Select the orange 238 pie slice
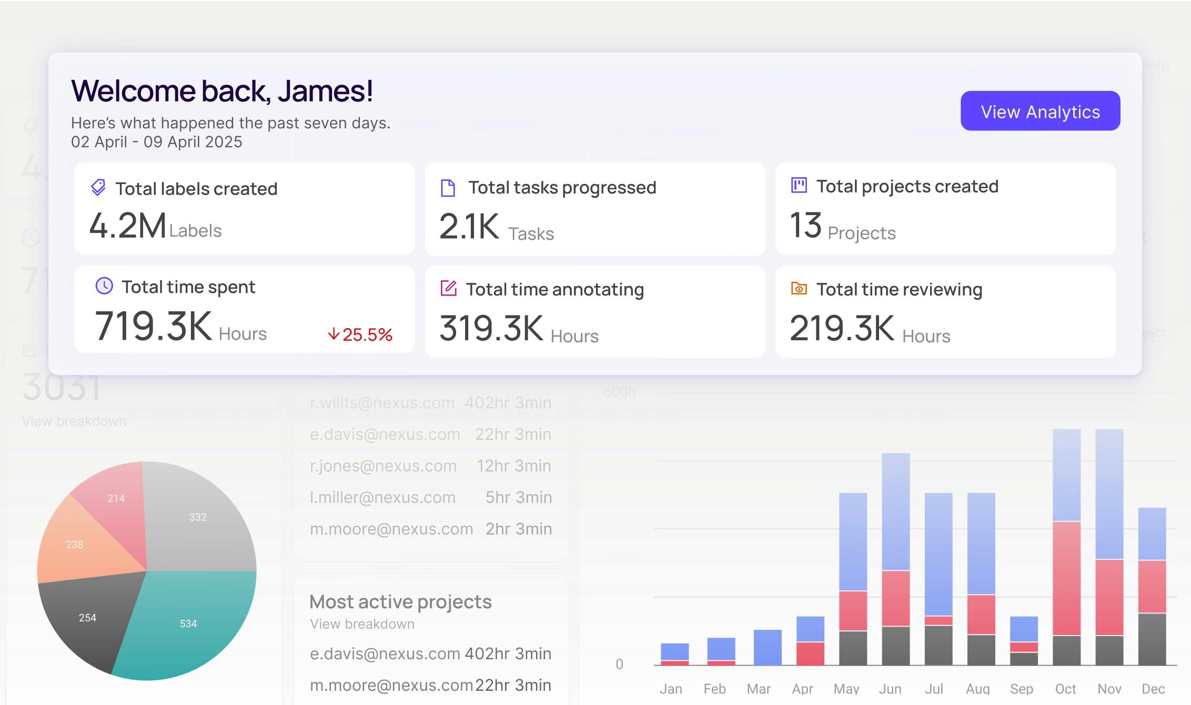The image size is (1191, 705). pos(74,544)
